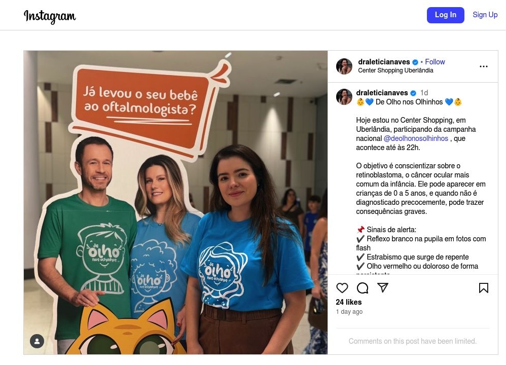
Task: Click the Instagram logo
Action: 50,16
